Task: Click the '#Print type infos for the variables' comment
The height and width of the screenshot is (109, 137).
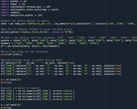Action: click(x=24, y=52)
